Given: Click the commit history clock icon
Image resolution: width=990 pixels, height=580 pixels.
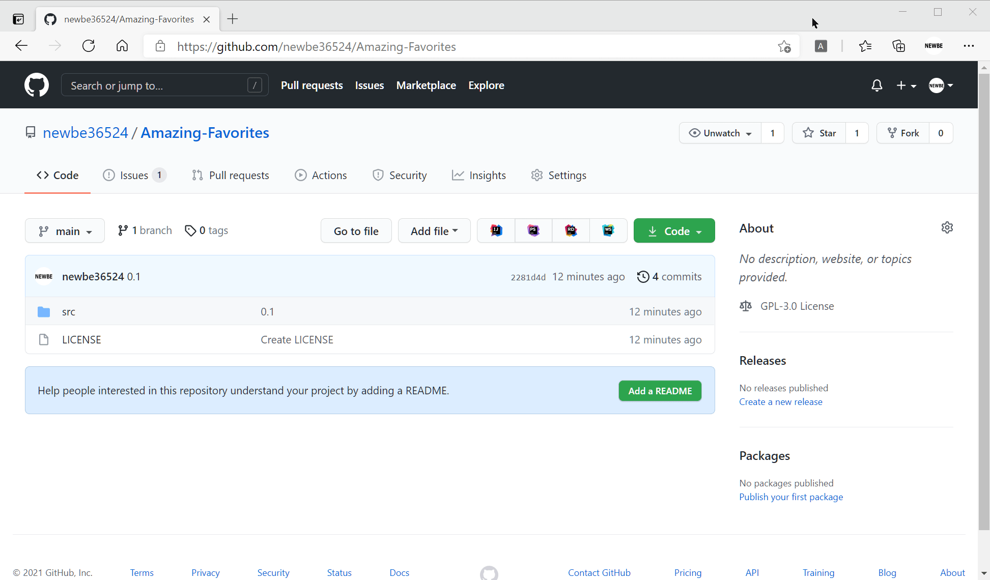Looking at the screenshot, I should [642, 276].
